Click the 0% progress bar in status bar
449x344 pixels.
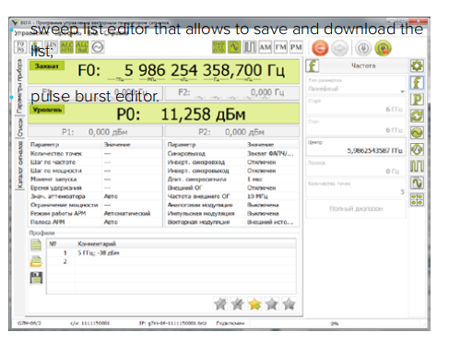[335, 324]
